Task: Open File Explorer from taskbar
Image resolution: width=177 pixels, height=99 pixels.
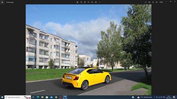Action: (x=42, y=97)
